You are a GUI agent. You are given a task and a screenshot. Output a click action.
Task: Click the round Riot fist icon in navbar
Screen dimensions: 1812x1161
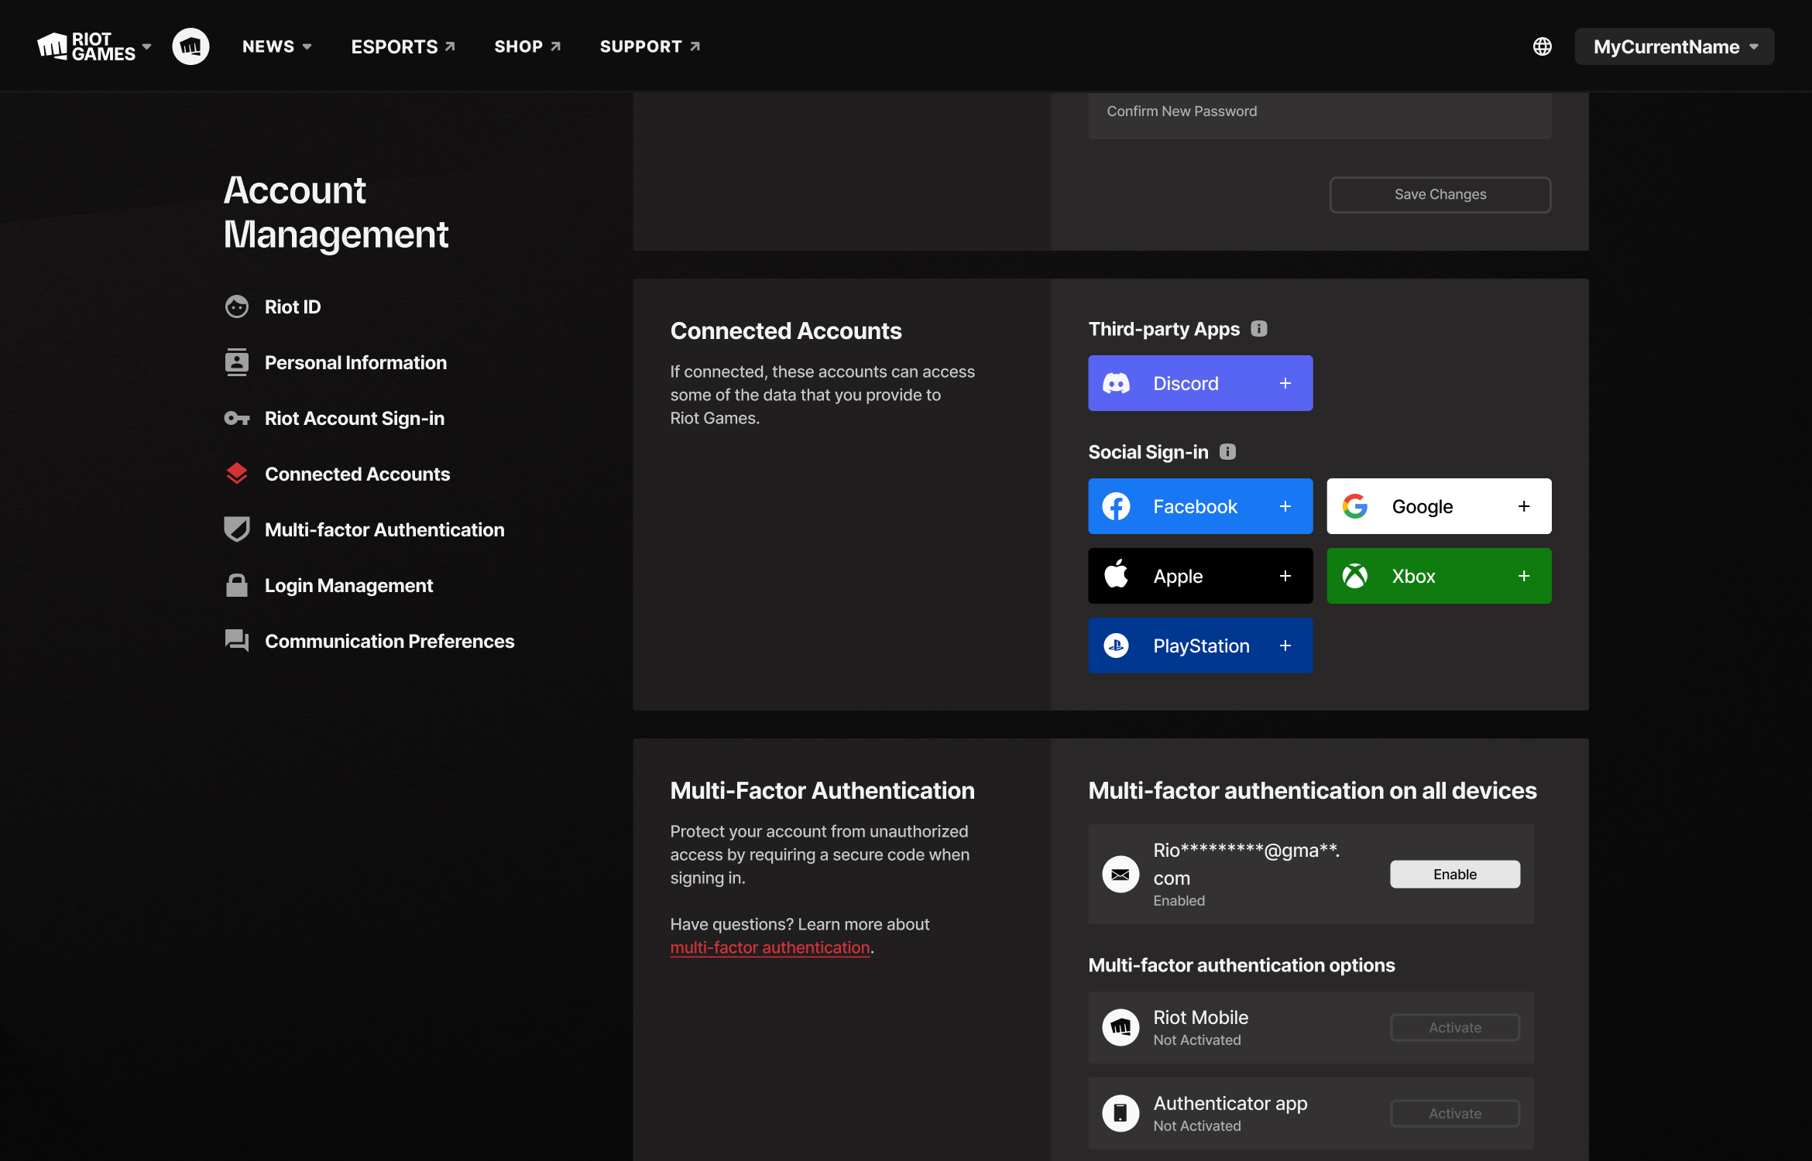(190, 46)
